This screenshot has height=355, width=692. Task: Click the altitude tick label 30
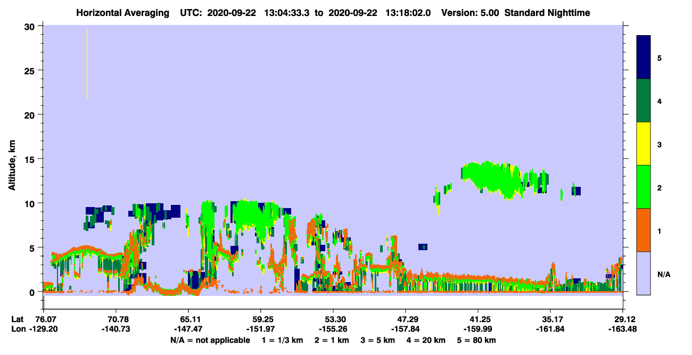[30, 26]
